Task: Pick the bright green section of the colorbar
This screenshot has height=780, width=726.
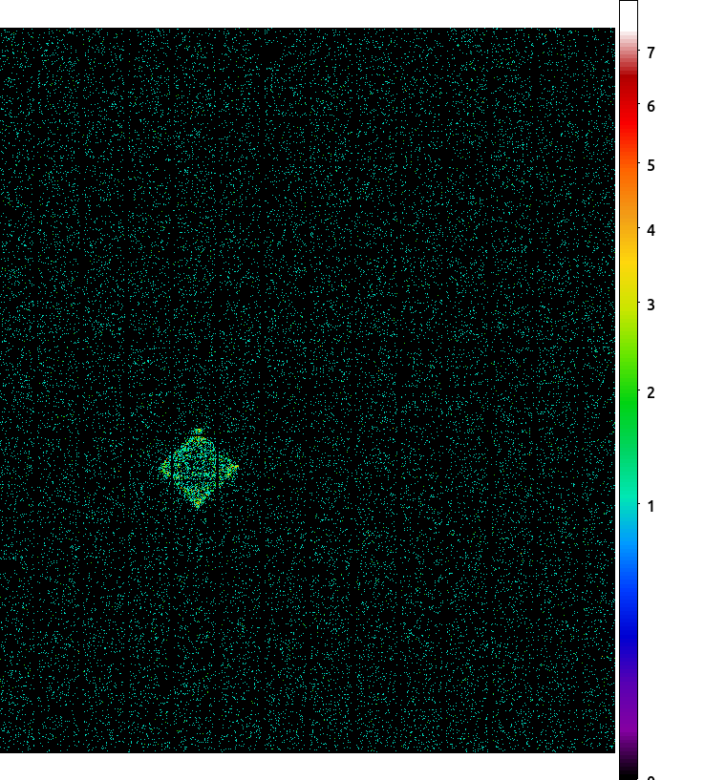Action: (629, 388)
